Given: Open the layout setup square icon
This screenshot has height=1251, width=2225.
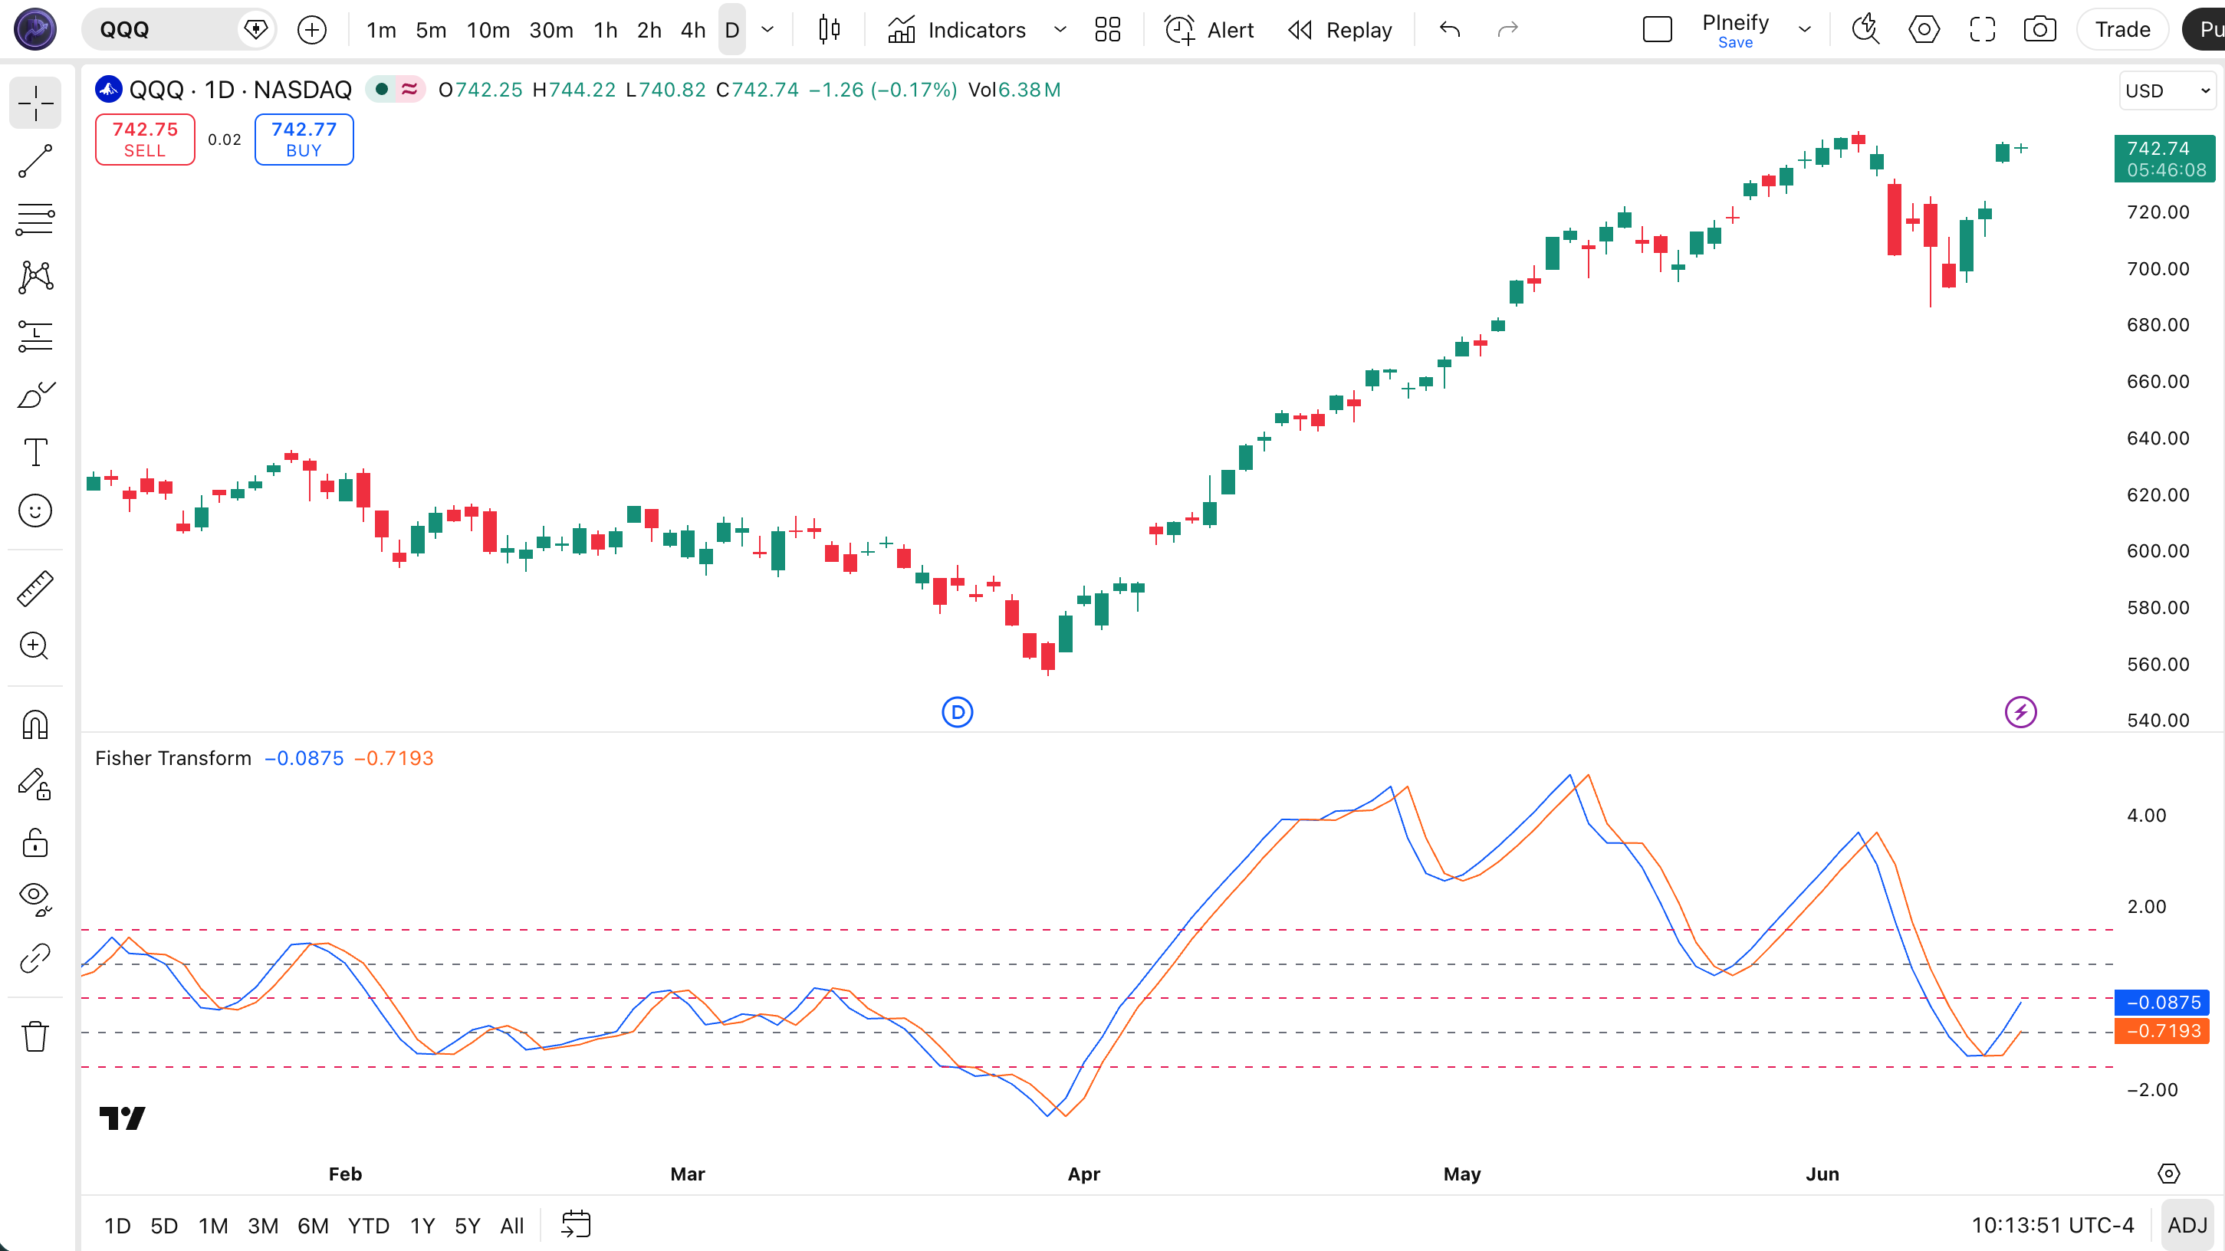Looking at the screenshot, I should click(1658, 30).
